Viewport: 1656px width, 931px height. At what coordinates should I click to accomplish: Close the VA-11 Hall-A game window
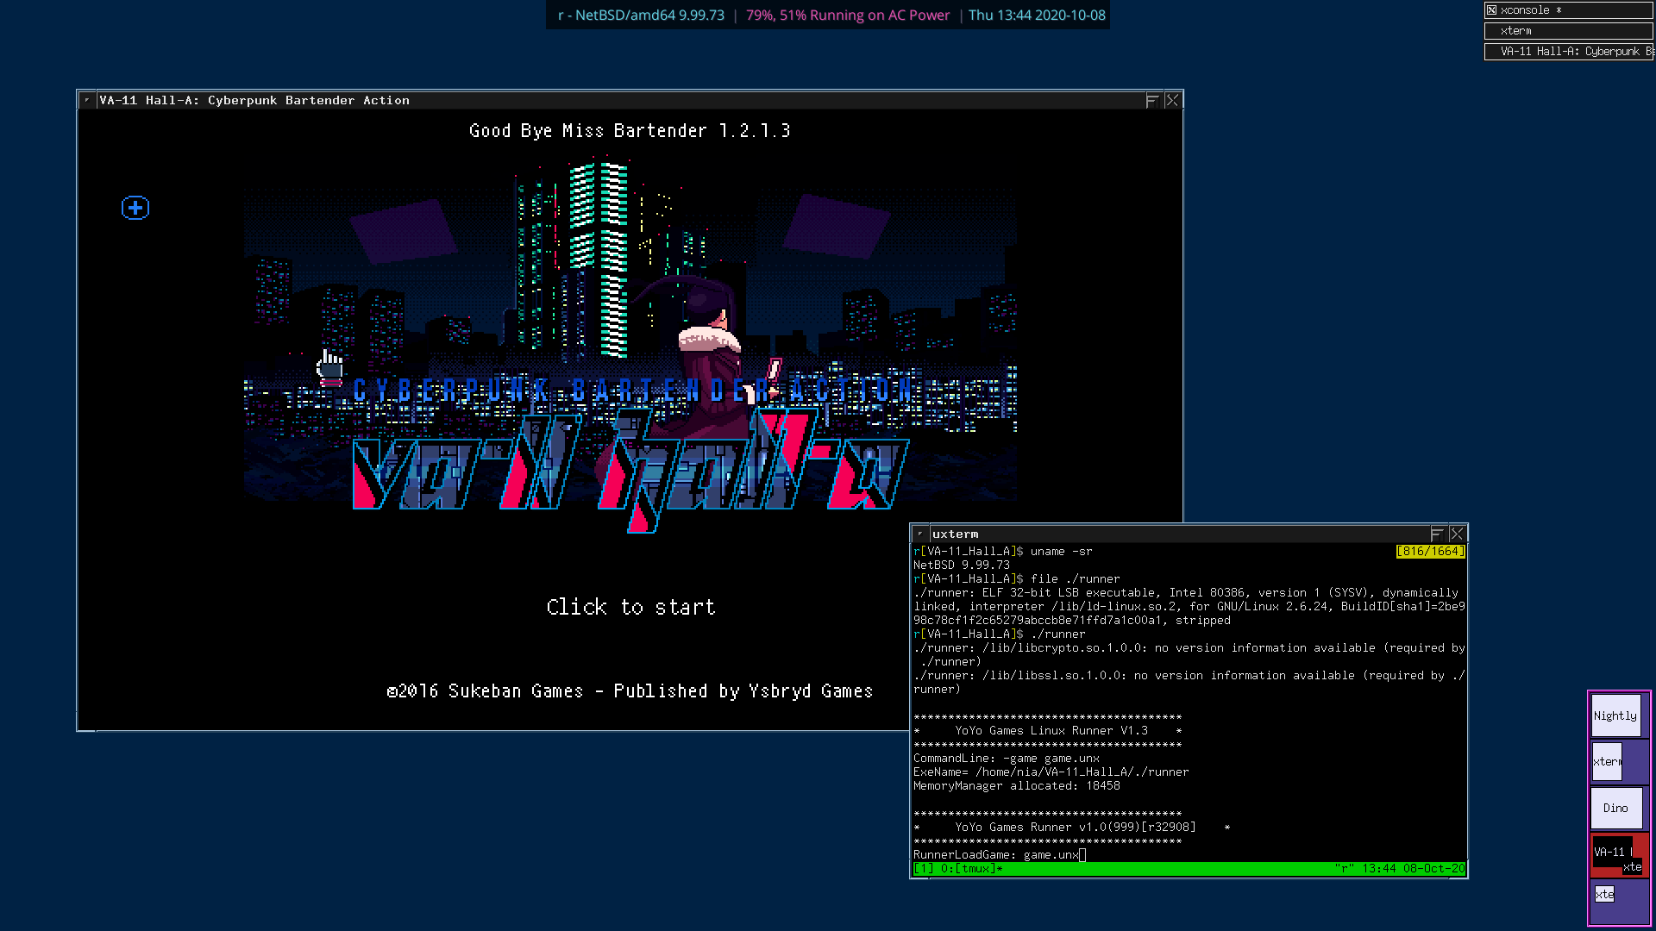(1171, 101)
